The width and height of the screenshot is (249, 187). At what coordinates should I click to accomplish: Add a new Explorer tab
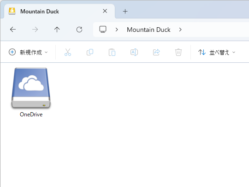point(125,11)
